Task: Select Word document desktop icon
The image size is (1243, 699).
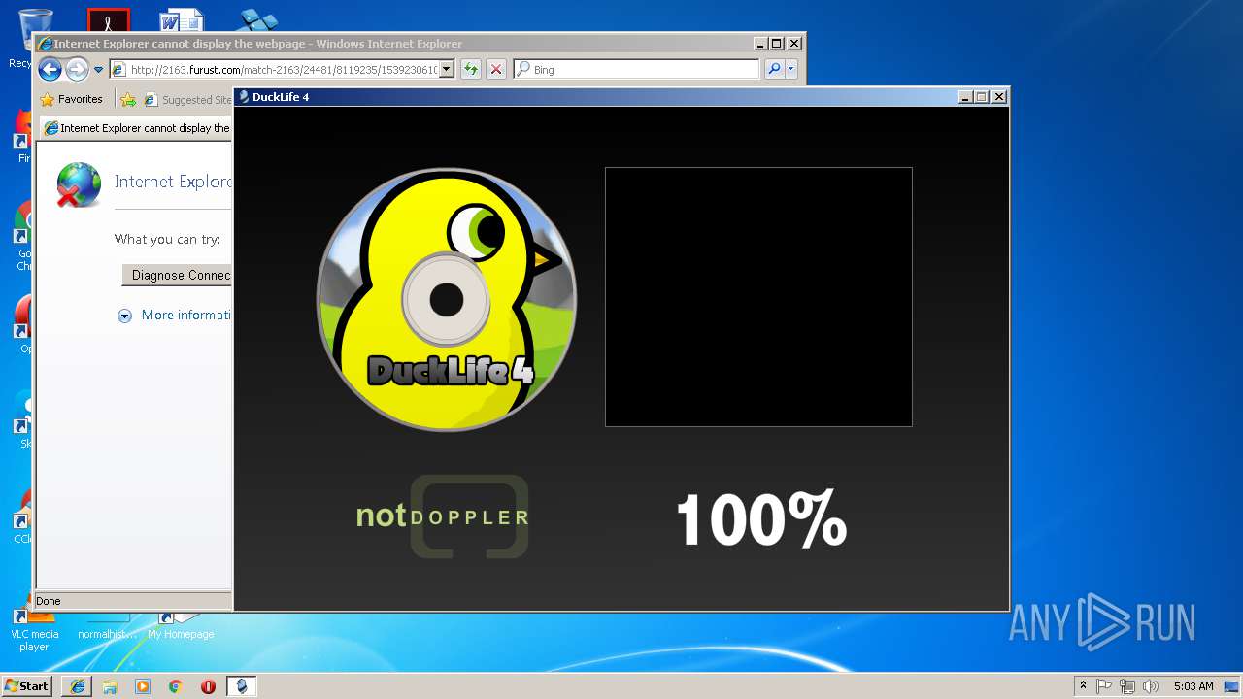Action: pos(182,19)
